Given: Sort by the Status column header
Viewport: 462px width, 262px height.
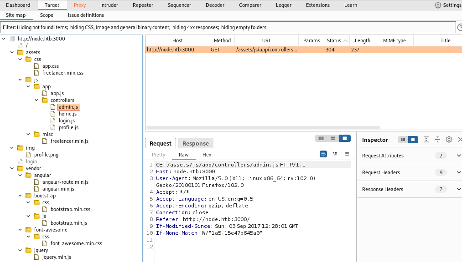Looking at the screenshot, I should click(x=337, y=40).
